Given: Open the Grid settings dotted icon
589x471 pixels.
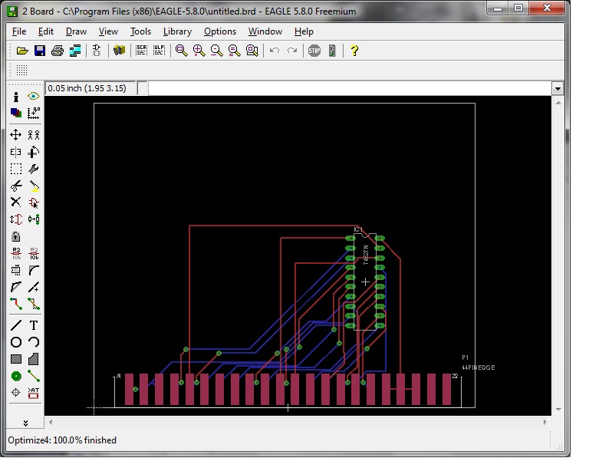Looking at the screenshot, I should click(x=21, y=71).
